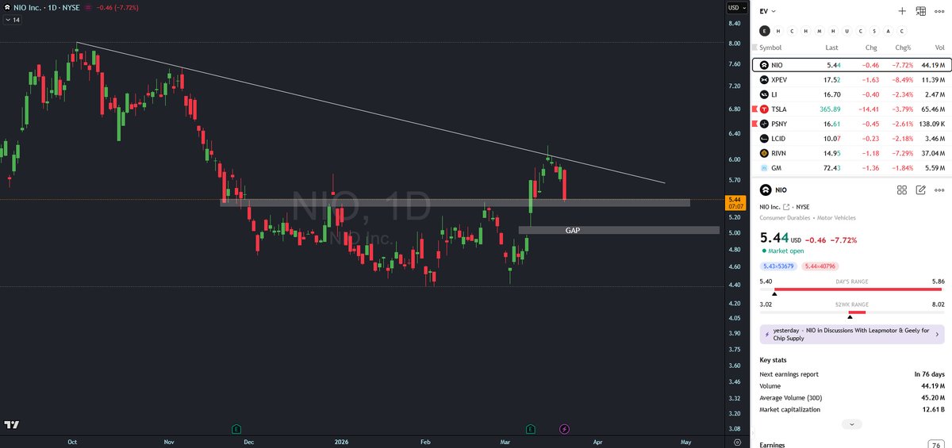This screenshot has height=448, width=952.
Task: Click the Tesla logo icon
Action: tap(765, 109)
